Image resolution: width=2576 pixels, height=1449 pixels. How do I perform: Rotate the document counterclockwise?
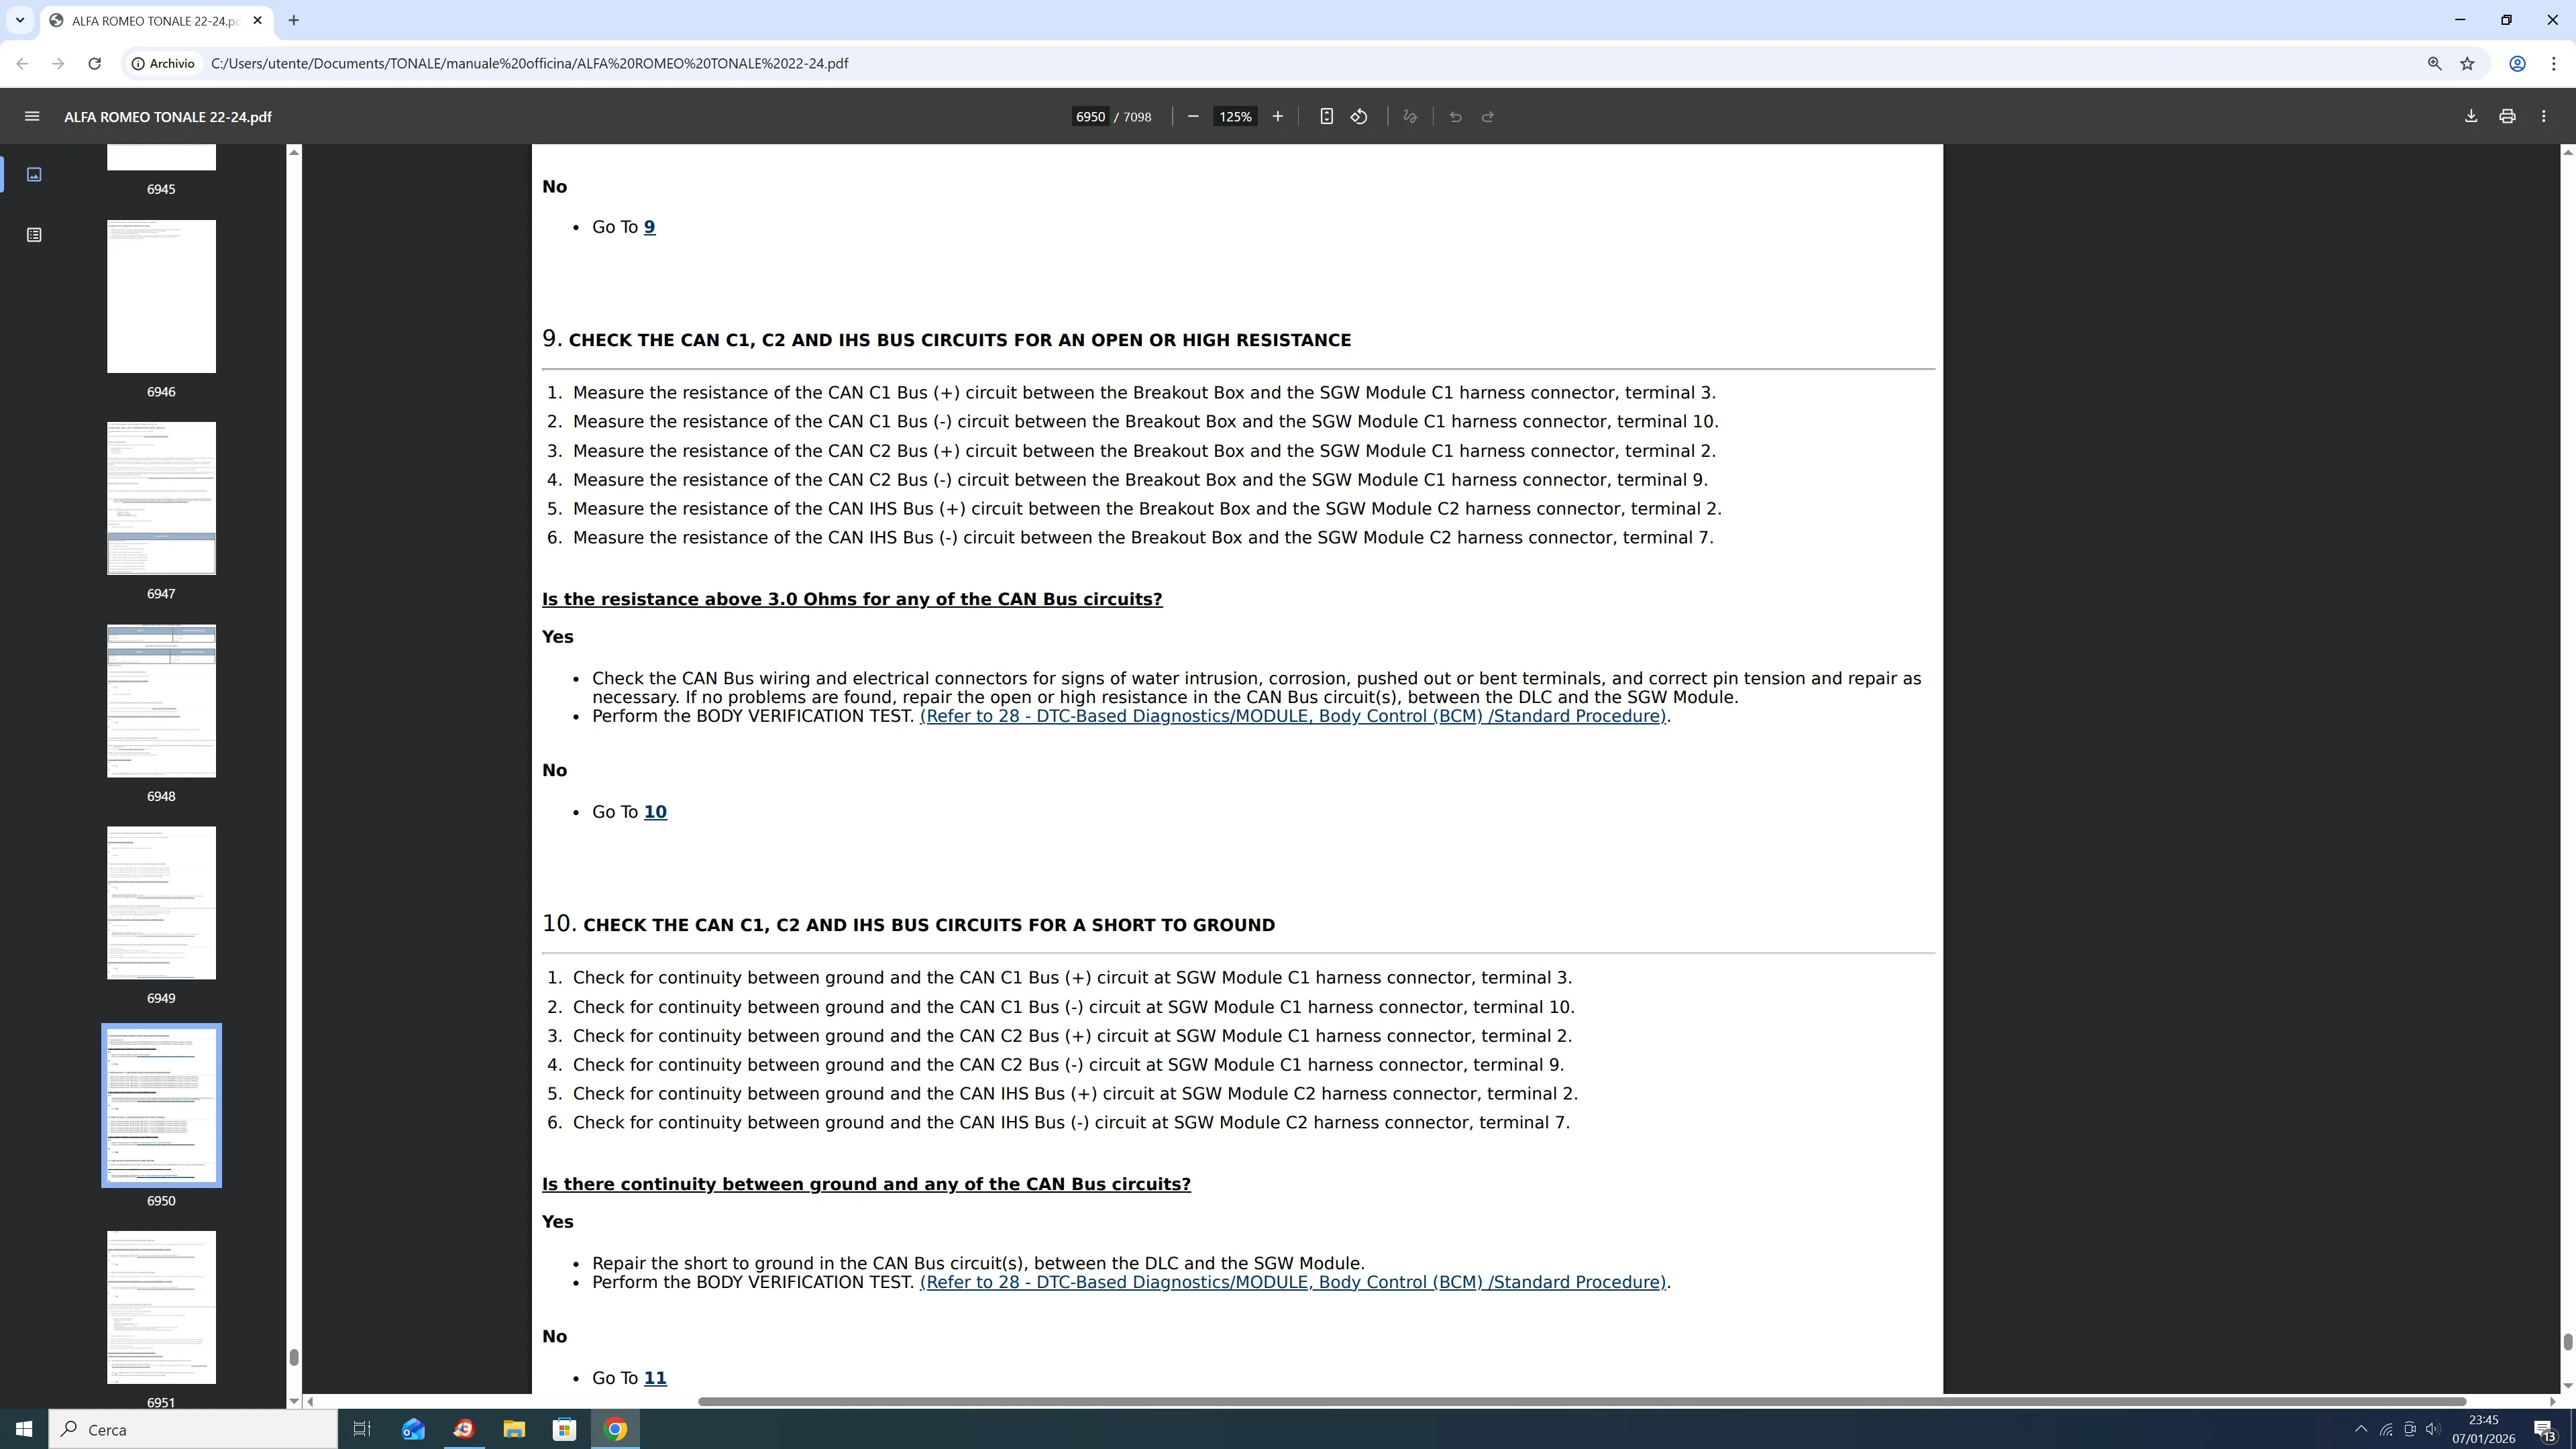click(x=1359, y=117)
